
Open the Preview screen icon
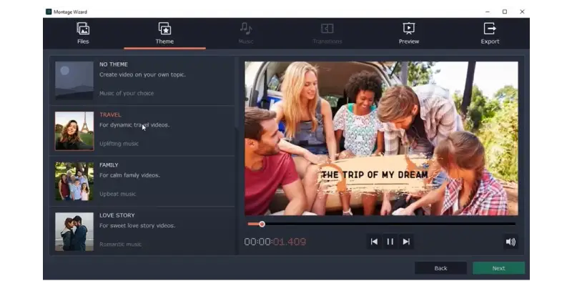(408, 29)
